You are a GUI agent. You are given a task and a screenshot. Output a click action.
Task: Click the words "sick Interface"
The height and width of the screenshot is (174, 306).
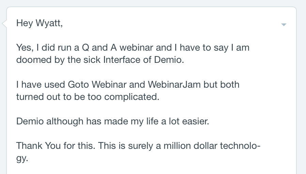pos(112,60)
